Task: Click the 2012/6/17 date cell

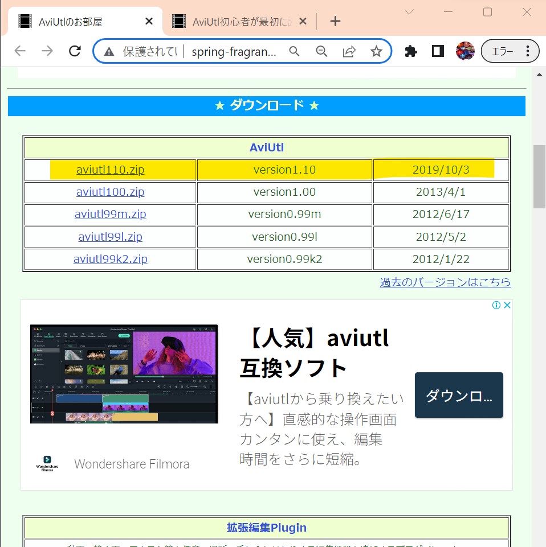Action: point(441,214)
